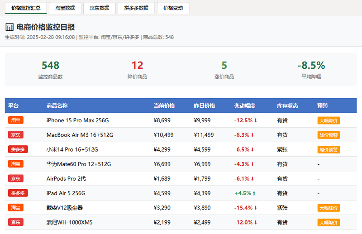Select the 拼多多数据 tab
Image resolution: width=362 pixels, height=234 pixels.
tap(136, 8)
